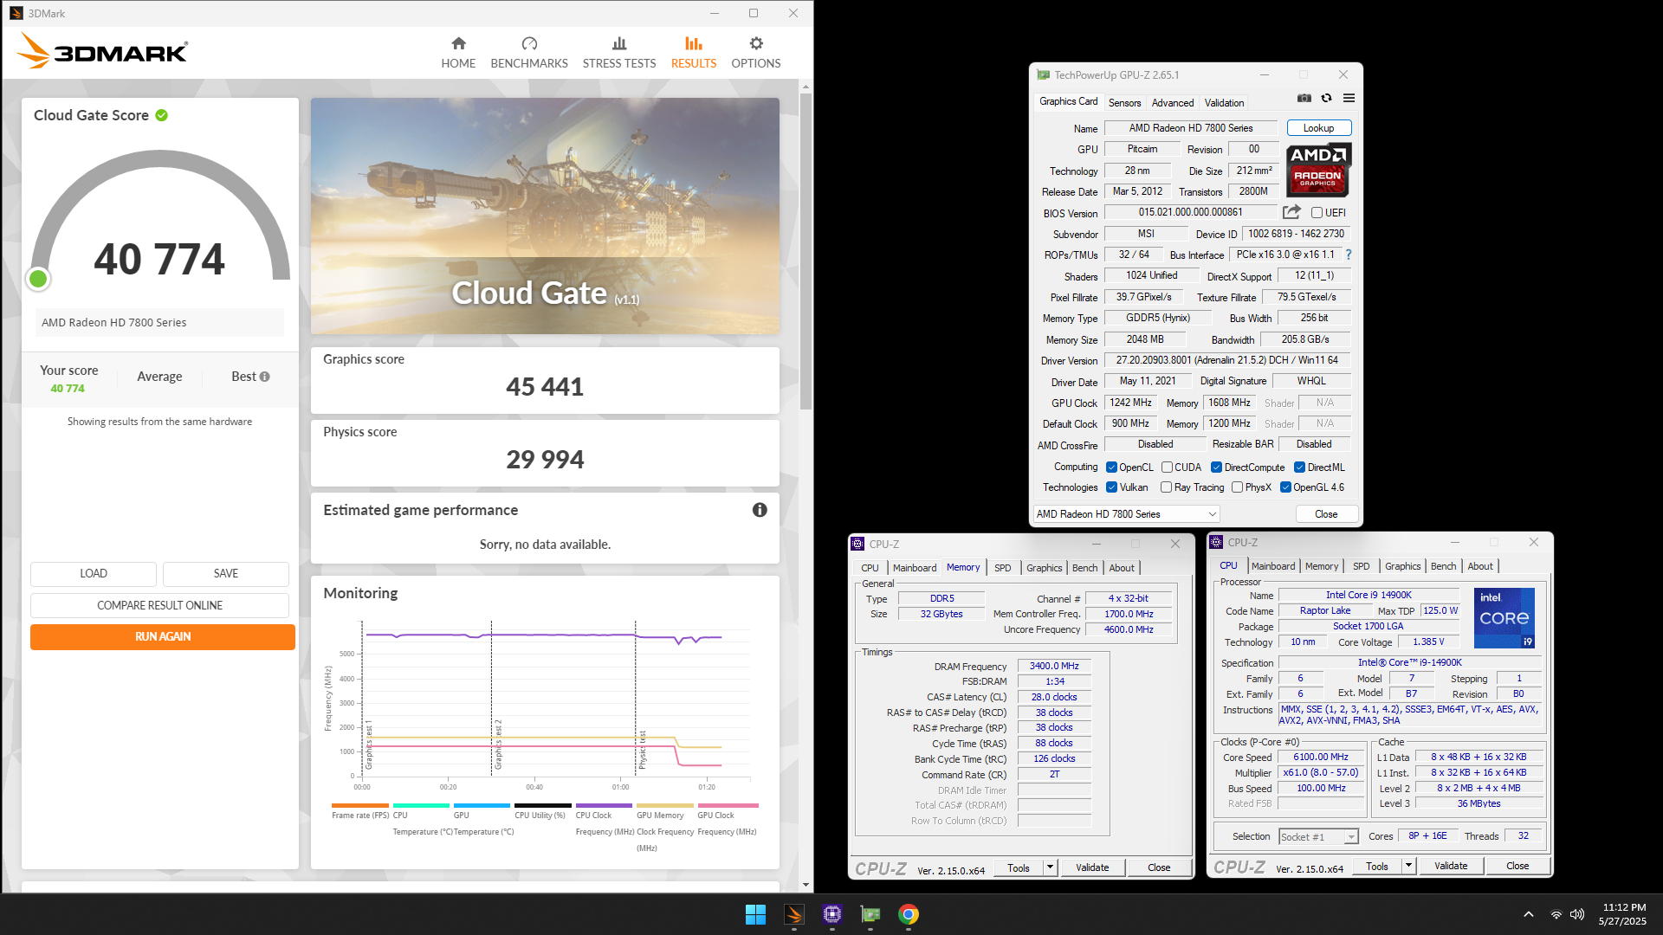
Task: Click Best score info icon
Action: [265, 377]
